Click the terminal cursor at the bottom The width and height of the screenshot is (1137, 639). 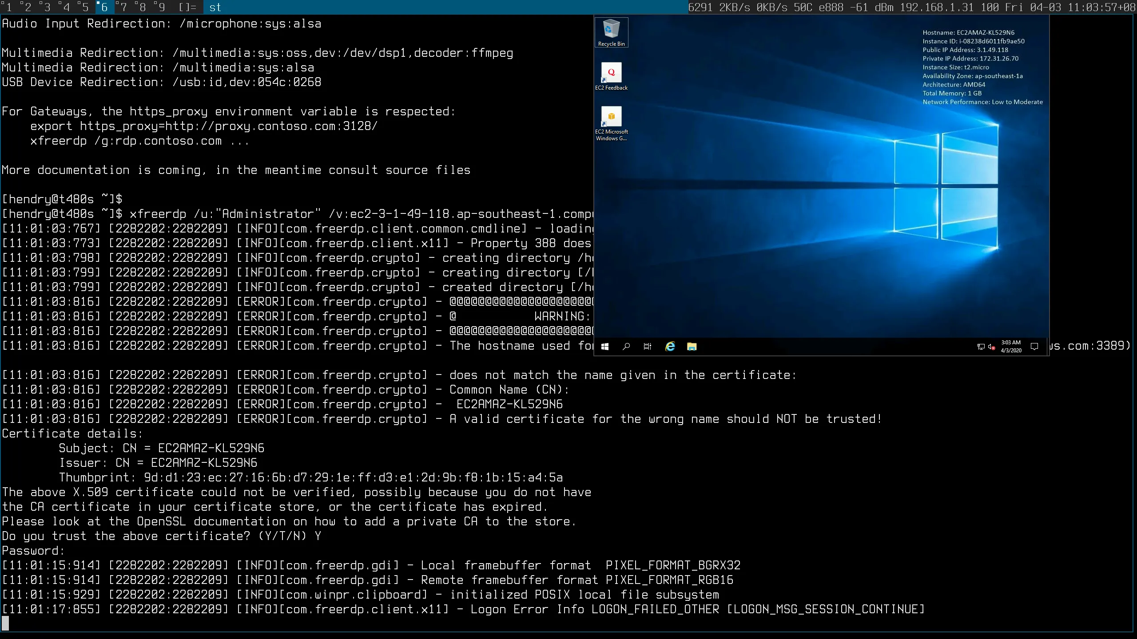click(5, 623)
